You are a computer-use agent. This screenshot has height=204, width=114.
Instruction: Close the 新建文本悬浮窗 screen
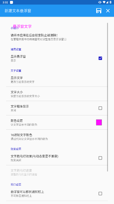coord(108,11)
